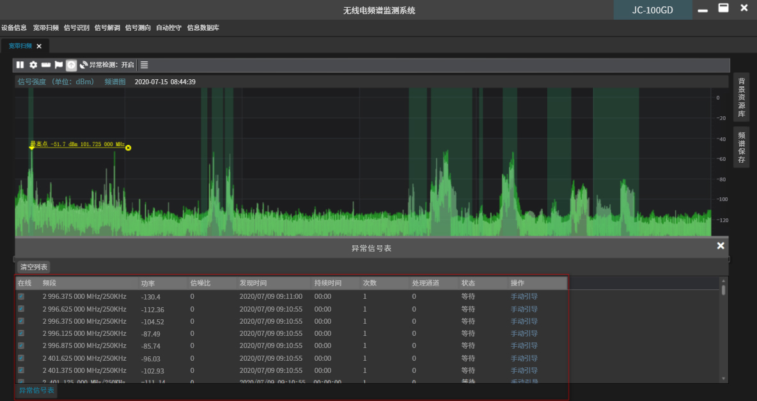757x401 pixels.
Task: Click the 清空列表 button
Action: tap(33, 267)
